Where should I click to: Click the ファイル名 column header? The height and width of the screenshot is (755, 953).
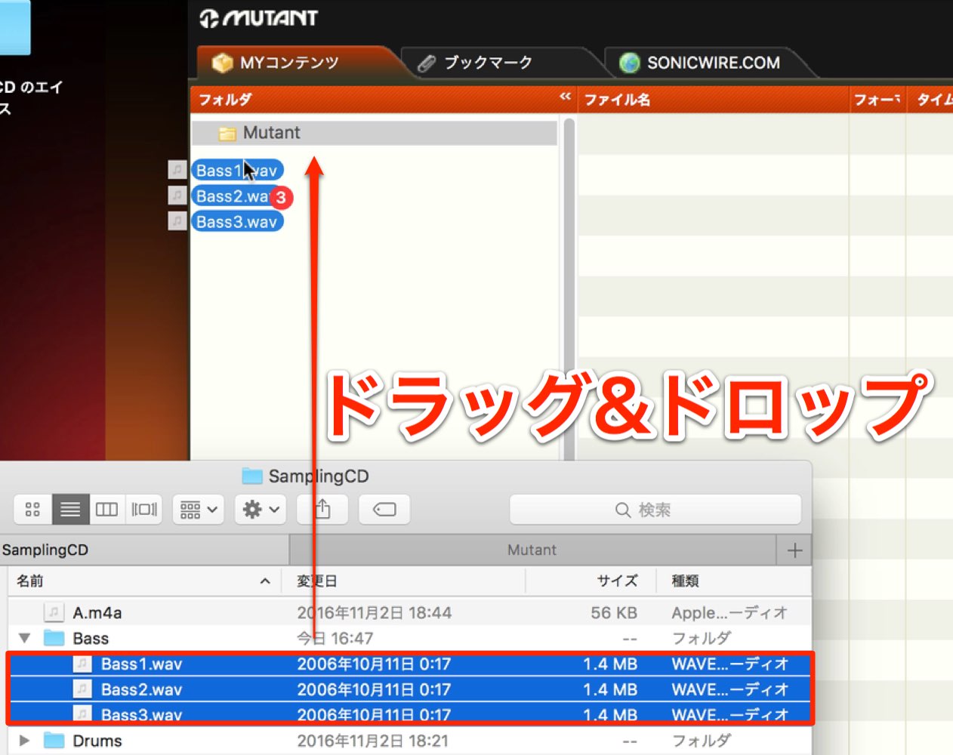click(713, 100)
